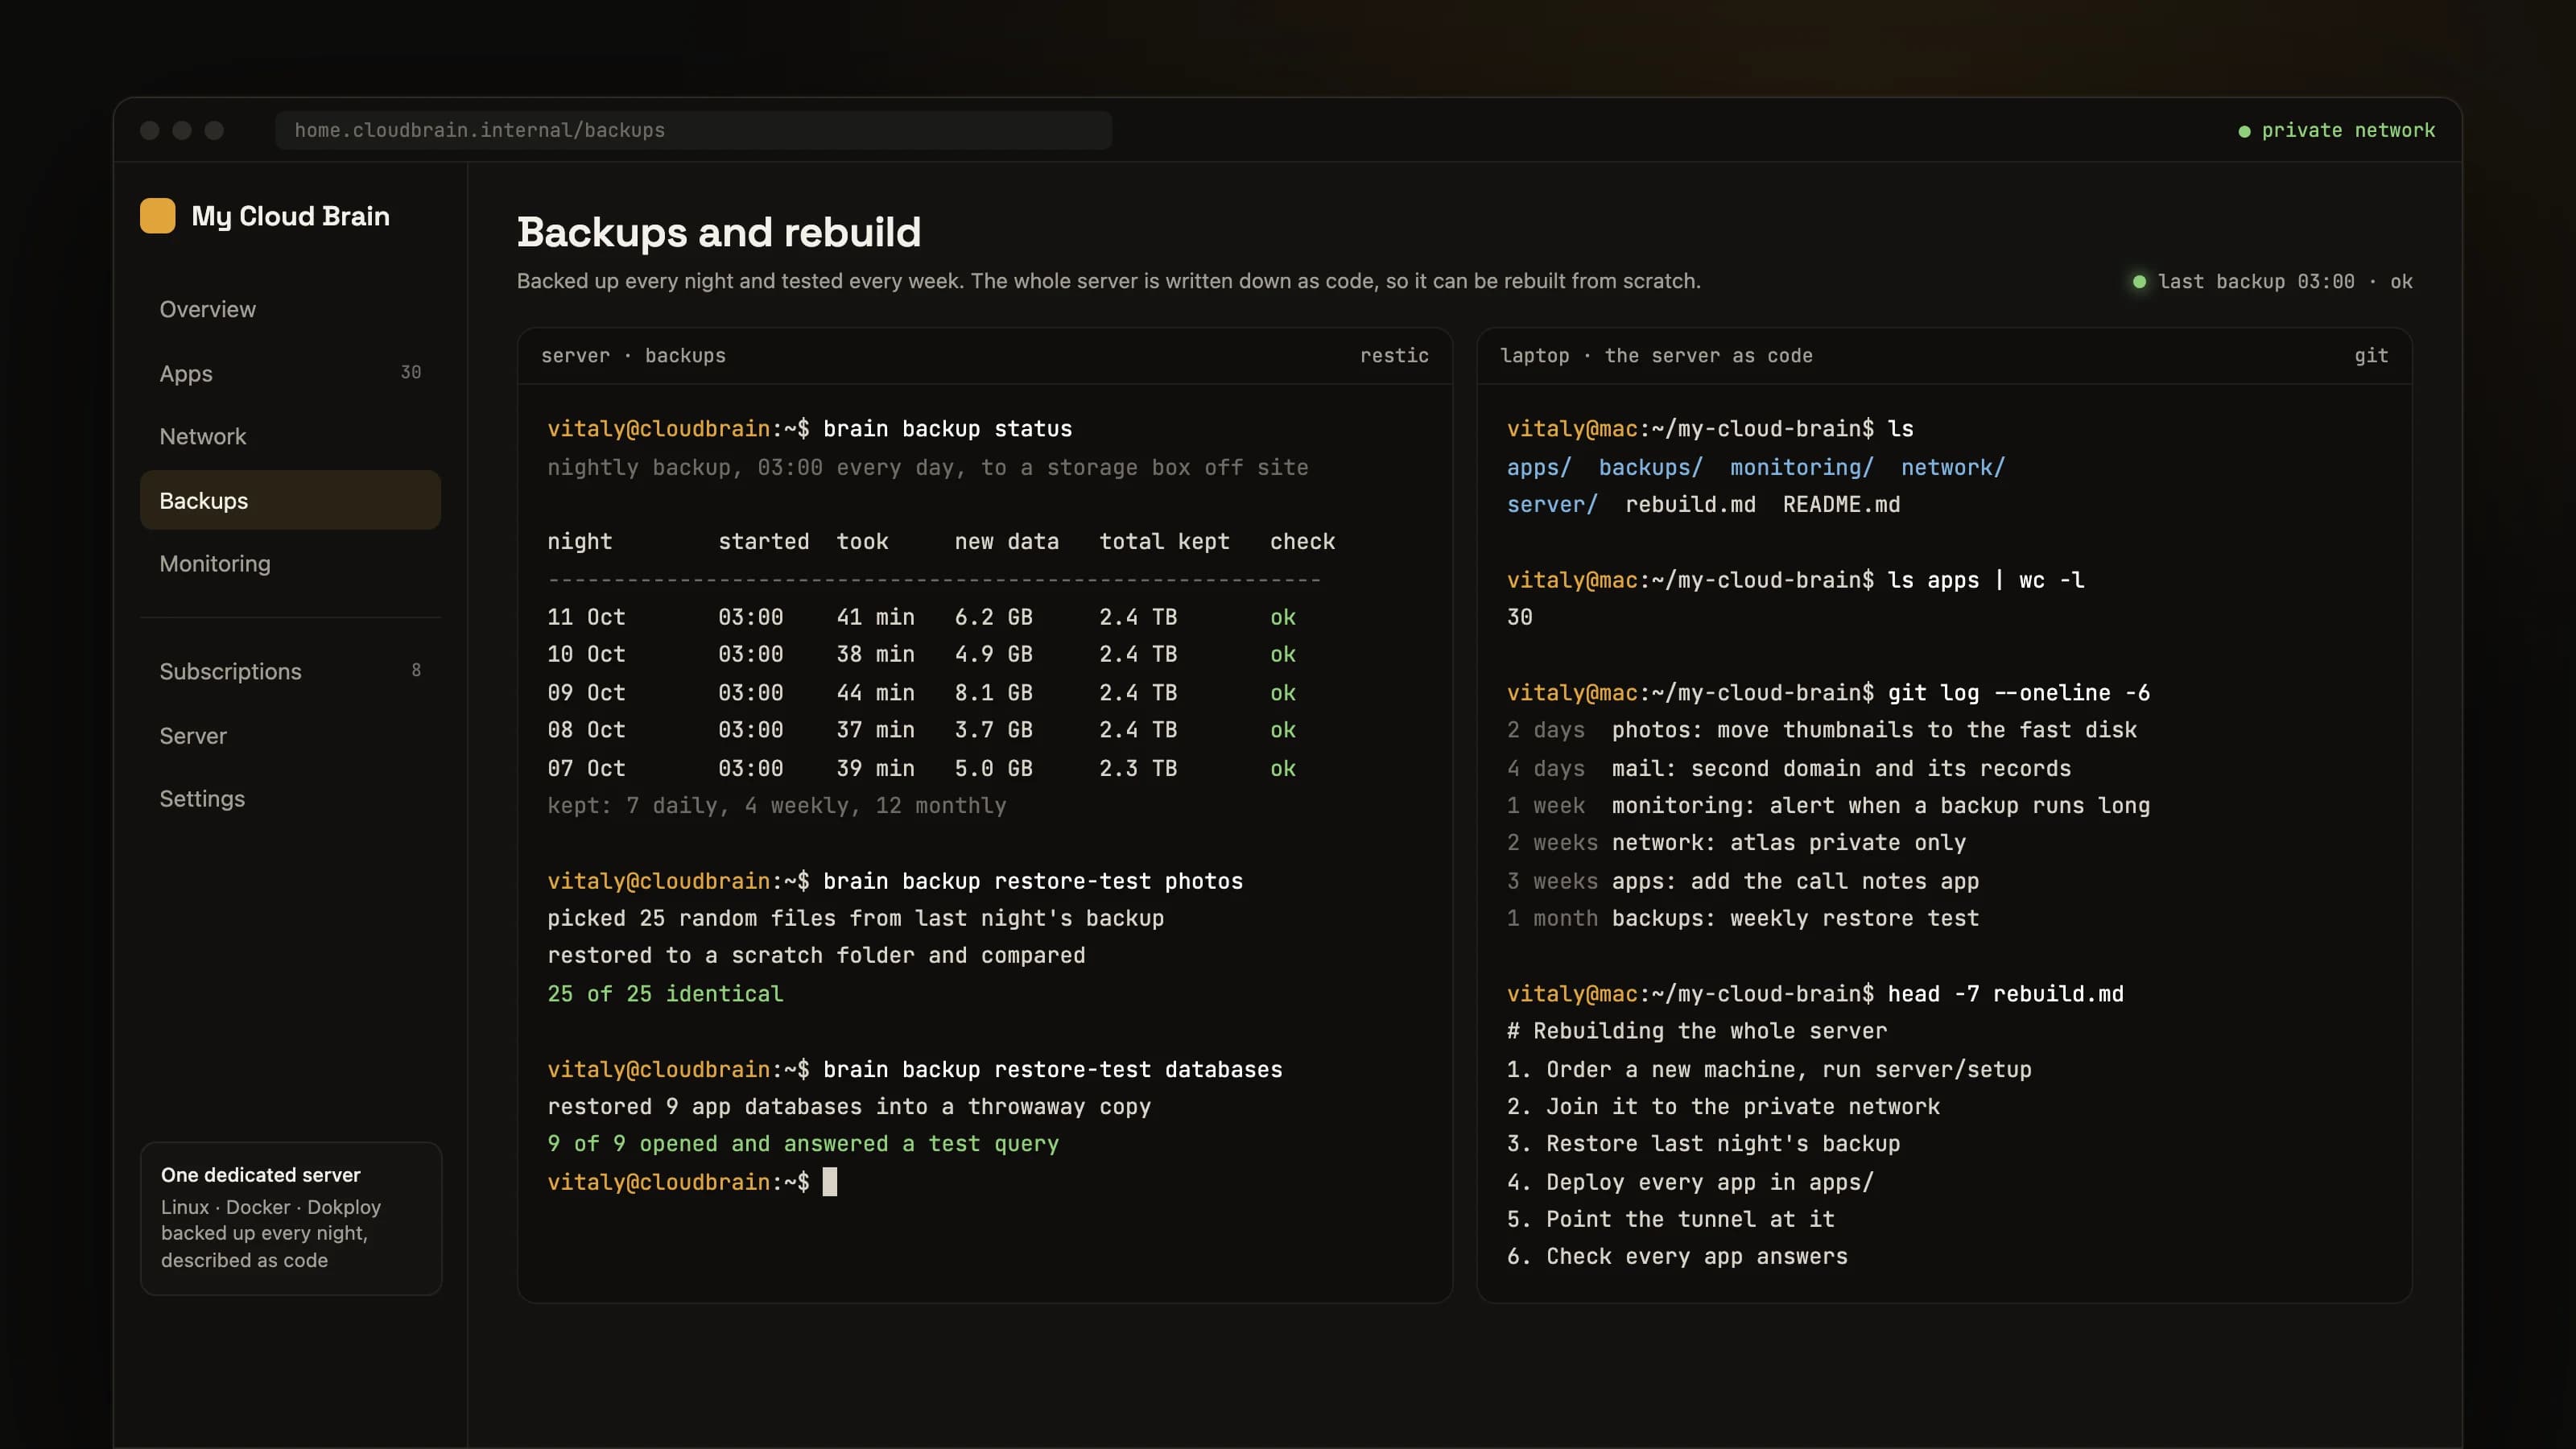The image size is (2576, 1449).
Task: Click the network/ directory name
Action: [x=1953, y=467]
